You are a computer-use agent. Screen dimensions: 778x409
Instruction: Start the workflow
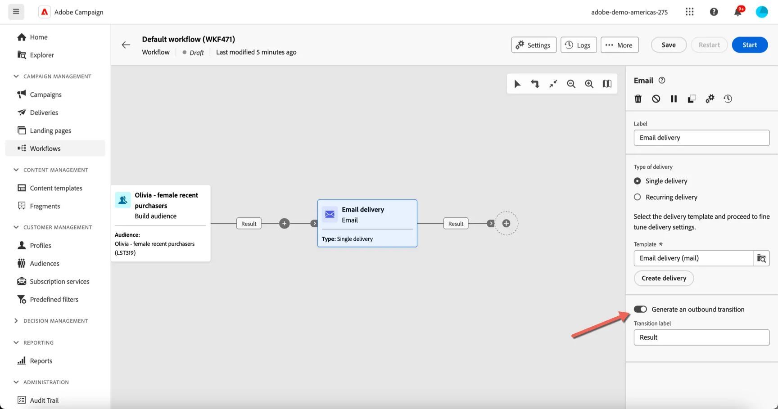pos(750,45)
